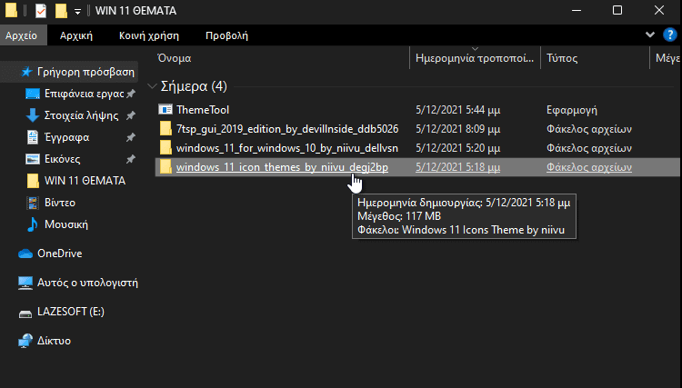Open WIN 11 ΘΕΜΑΤΑ in navigation pane
Screen dimensions: 682x388
pyautogui.click(x=85, y=181)
